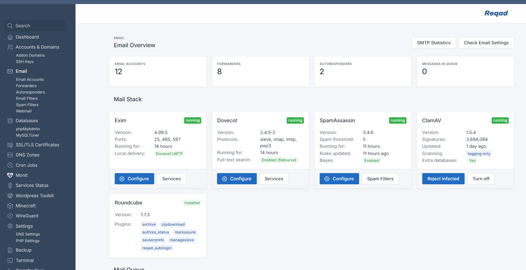This screenshot has height=270, width=526.
Task: Open the Email Accounts count card
Action: coord(158,72)
